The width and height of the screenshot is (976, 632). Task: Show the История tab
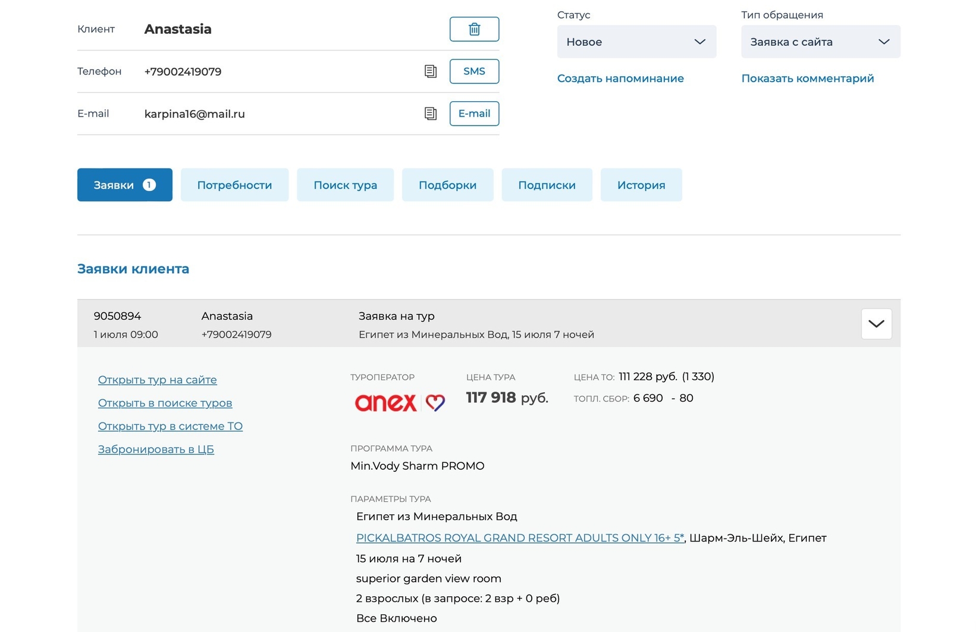point(641,185)
